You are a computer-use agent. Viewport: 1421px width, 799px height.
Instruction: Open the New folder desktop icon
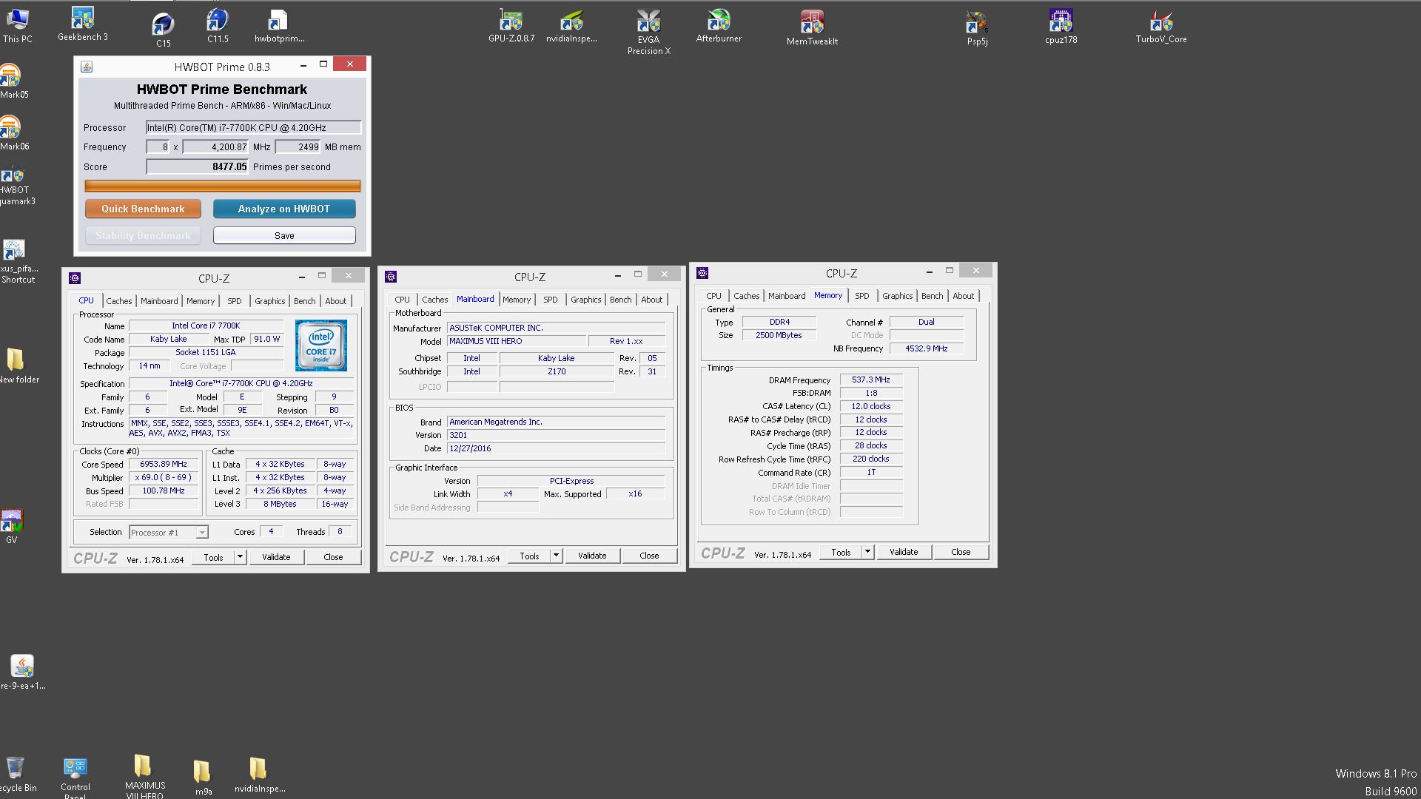click(x=18, y=365)
